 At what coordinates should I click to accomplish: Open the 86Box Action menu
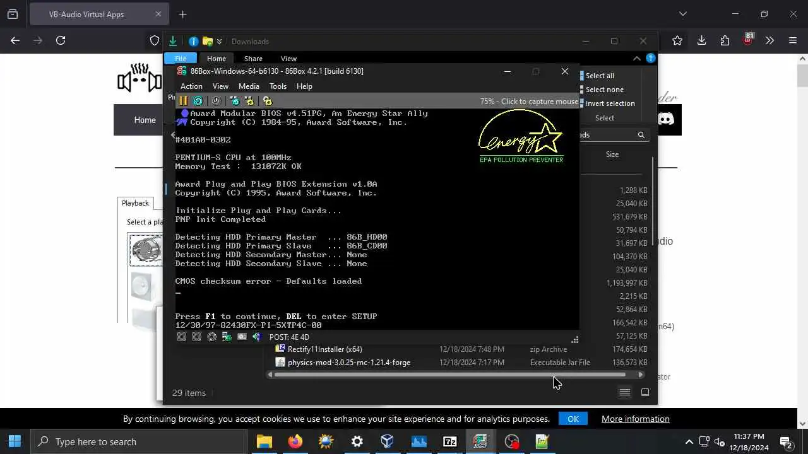[191, 86]
